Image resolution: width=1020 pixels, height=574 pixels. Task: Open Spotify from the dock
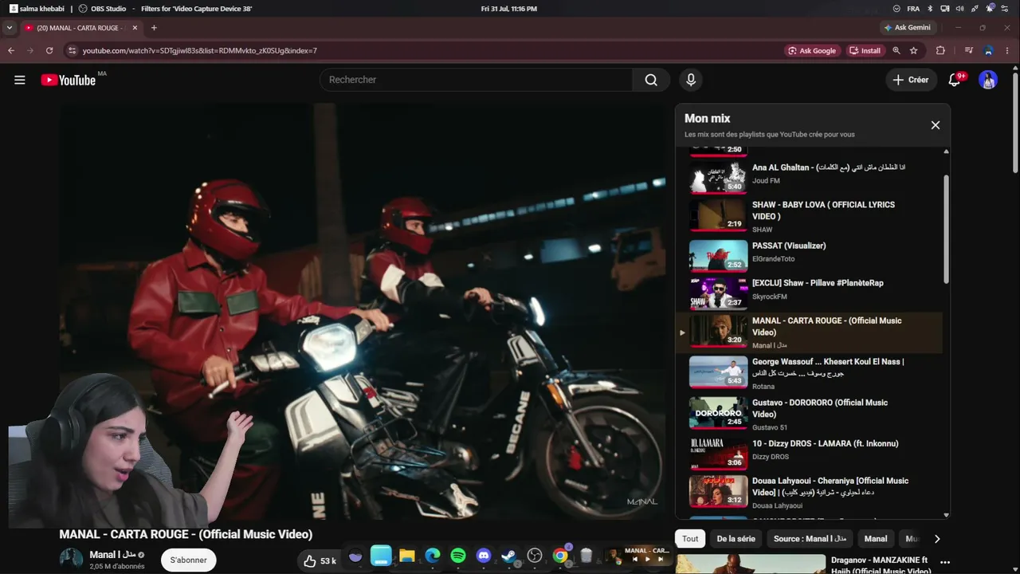point(458,556)
